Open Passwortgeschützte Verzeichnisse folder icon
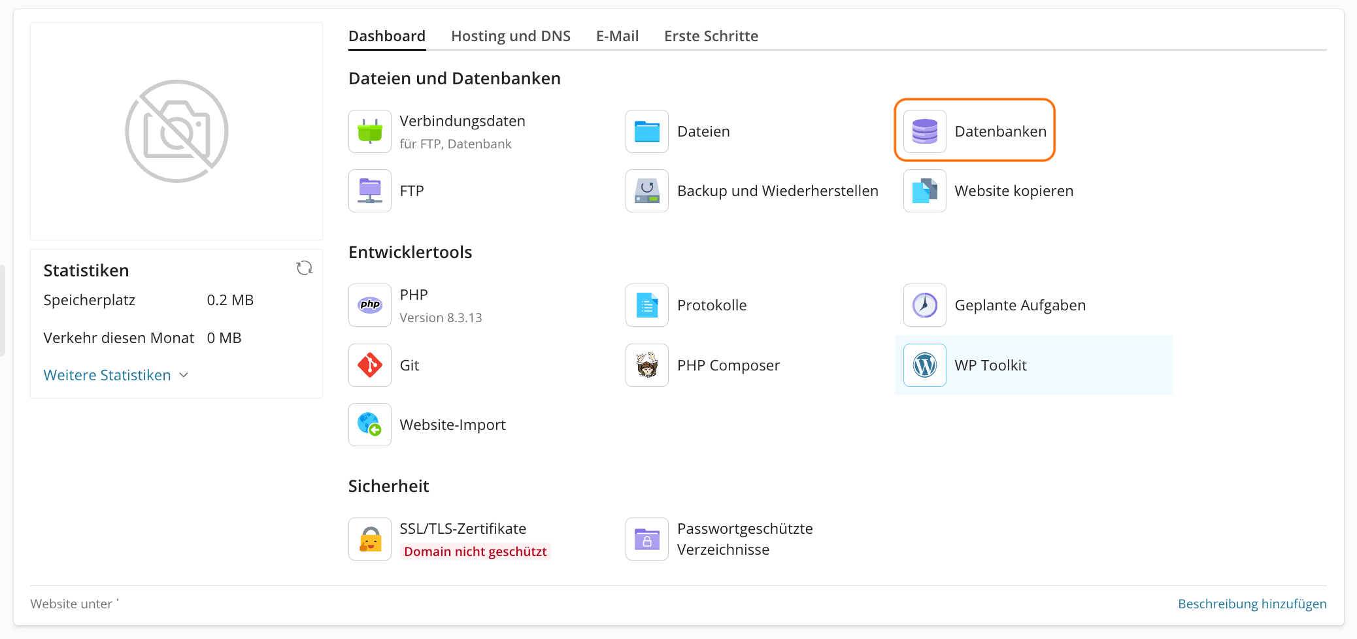The height and width of the screenshot is (639, 1357). tap(647, 539)
